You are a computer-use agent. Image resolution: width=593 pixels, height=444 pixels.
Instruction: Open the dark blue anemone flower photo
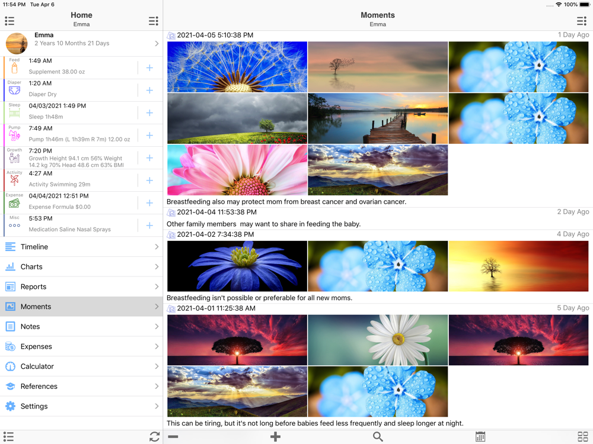[237, 266]
